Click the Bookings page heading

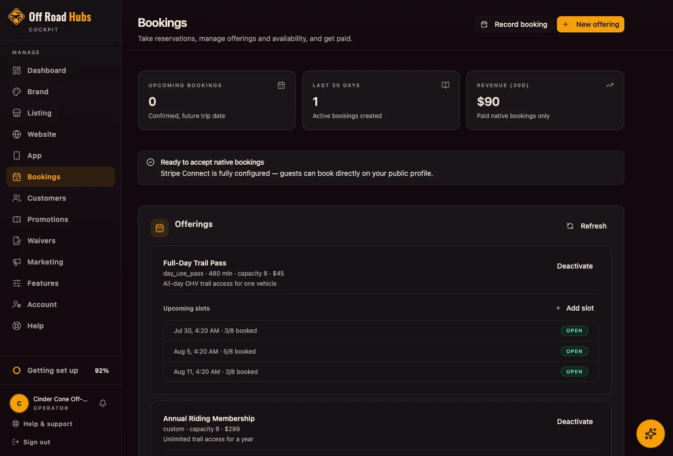pos(162,23)
